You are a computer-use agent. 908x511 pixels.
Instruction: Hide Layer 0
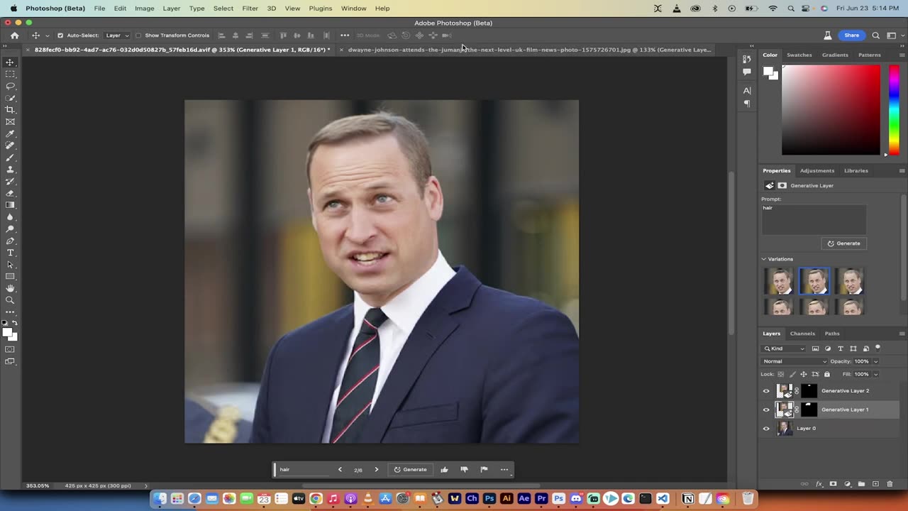[766, 429]
